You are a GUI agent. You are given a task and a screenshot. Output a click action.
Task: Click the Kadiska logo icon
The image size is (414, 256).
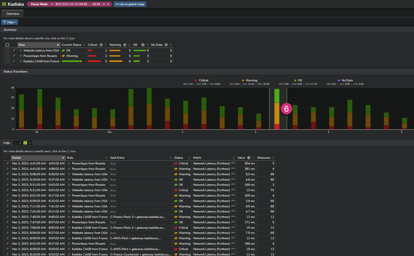point(4,4)
